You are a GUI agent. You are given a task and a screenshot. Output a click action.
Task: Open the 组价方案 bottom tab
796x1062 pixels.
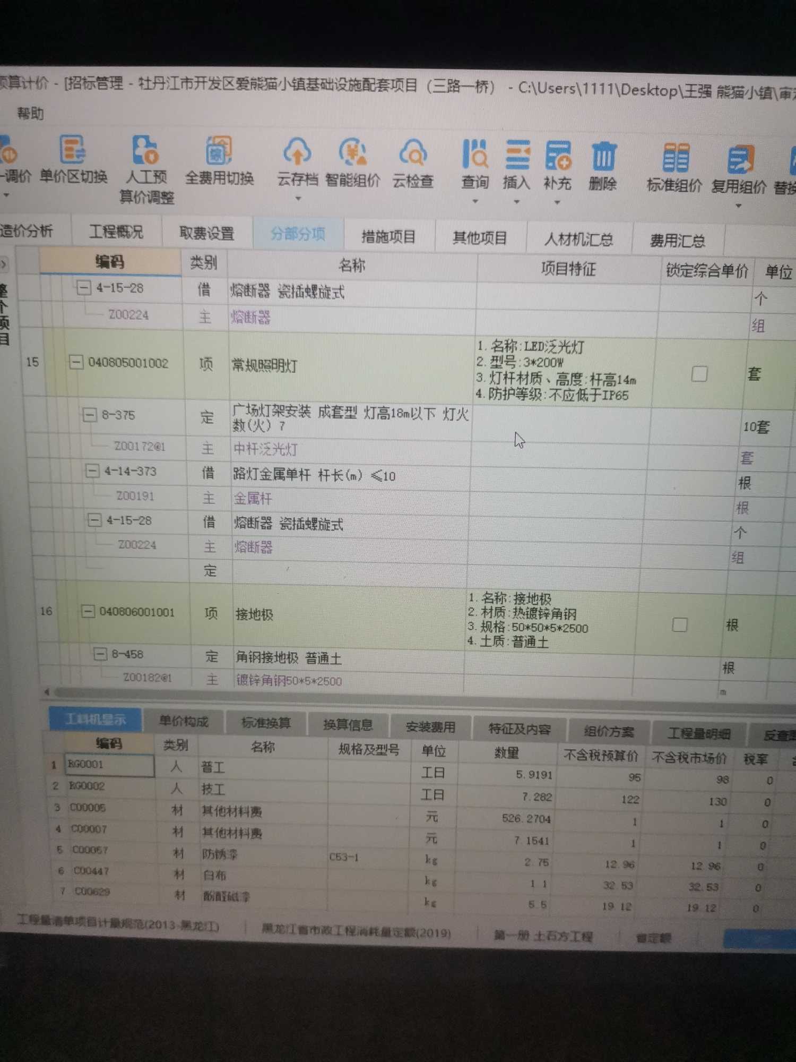(x=609, y=731)
